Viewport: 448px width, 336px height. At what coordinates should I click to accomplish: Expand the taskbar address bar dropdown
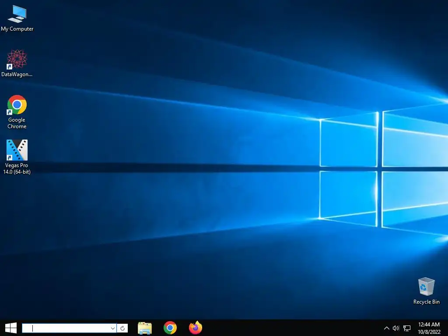point(113,328)
